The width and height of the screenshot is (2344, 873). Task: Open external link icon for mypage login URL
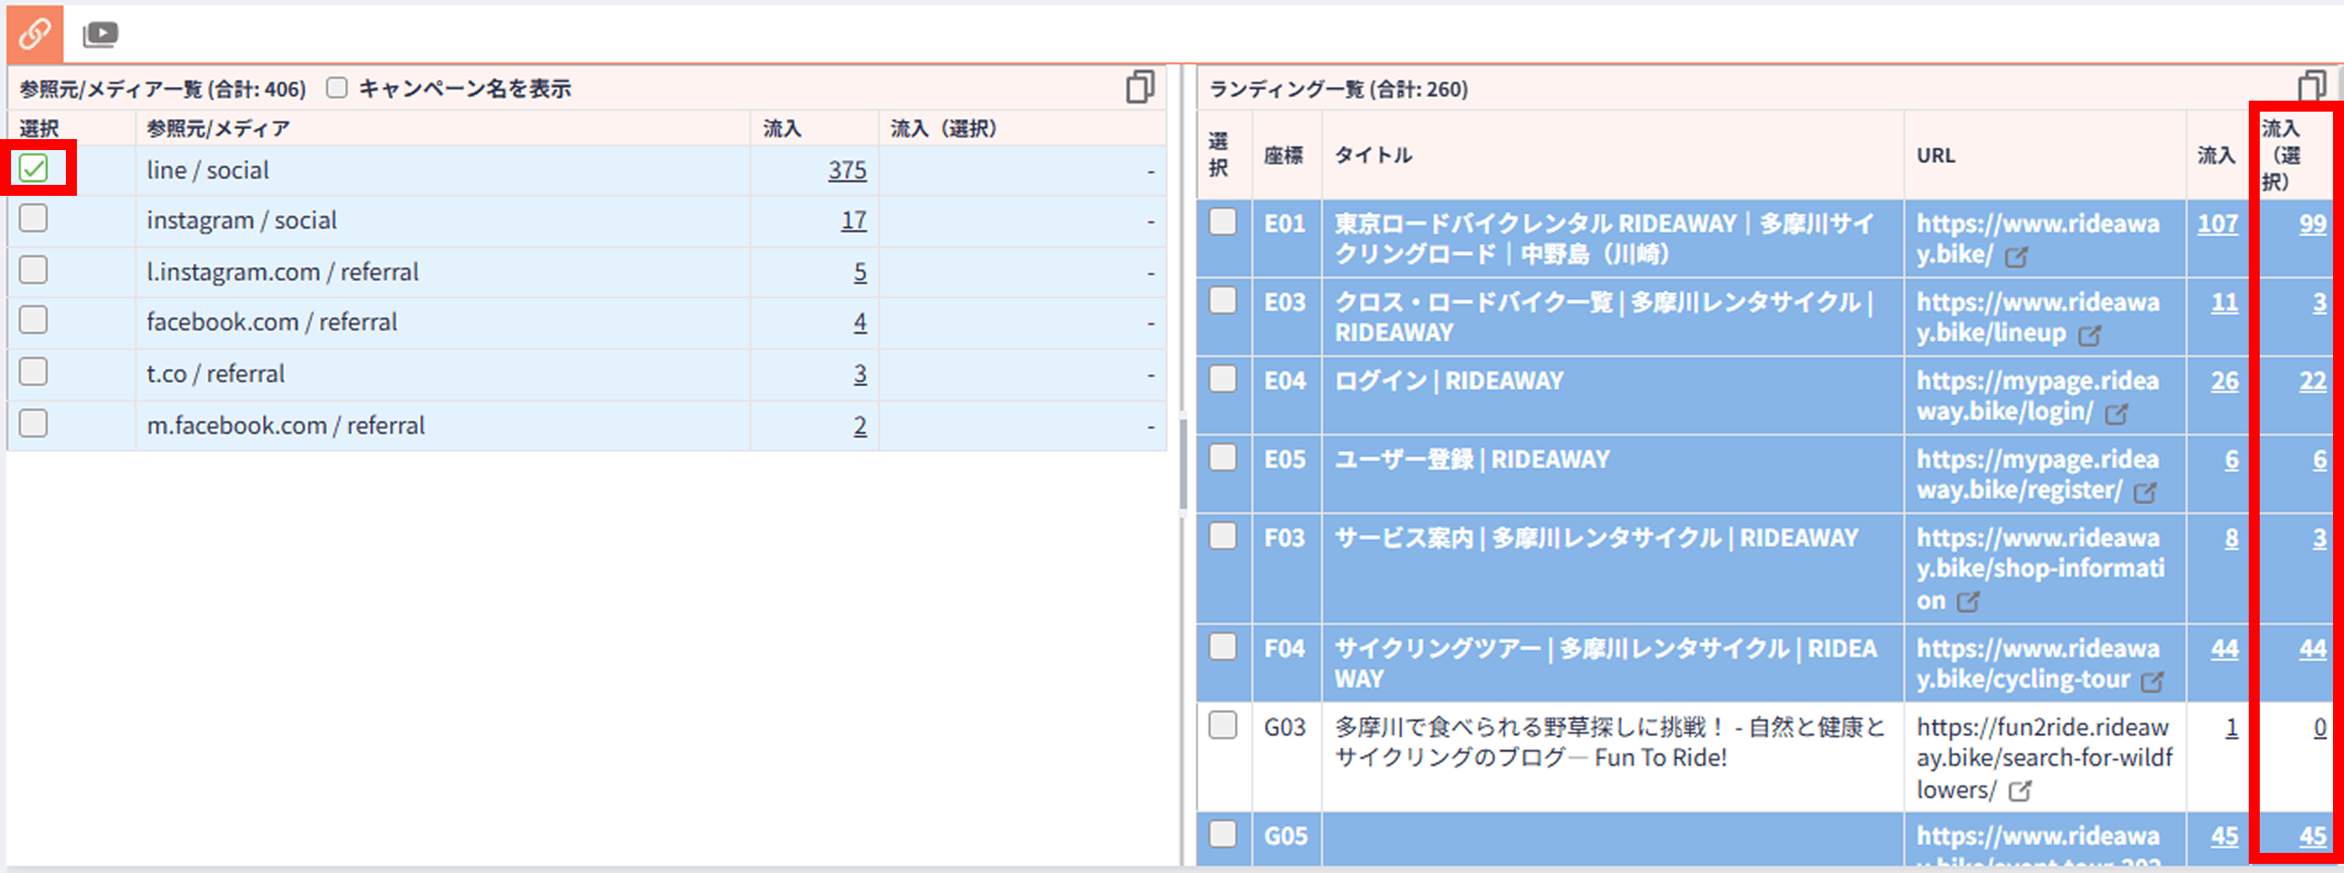tap(2116, 414)
